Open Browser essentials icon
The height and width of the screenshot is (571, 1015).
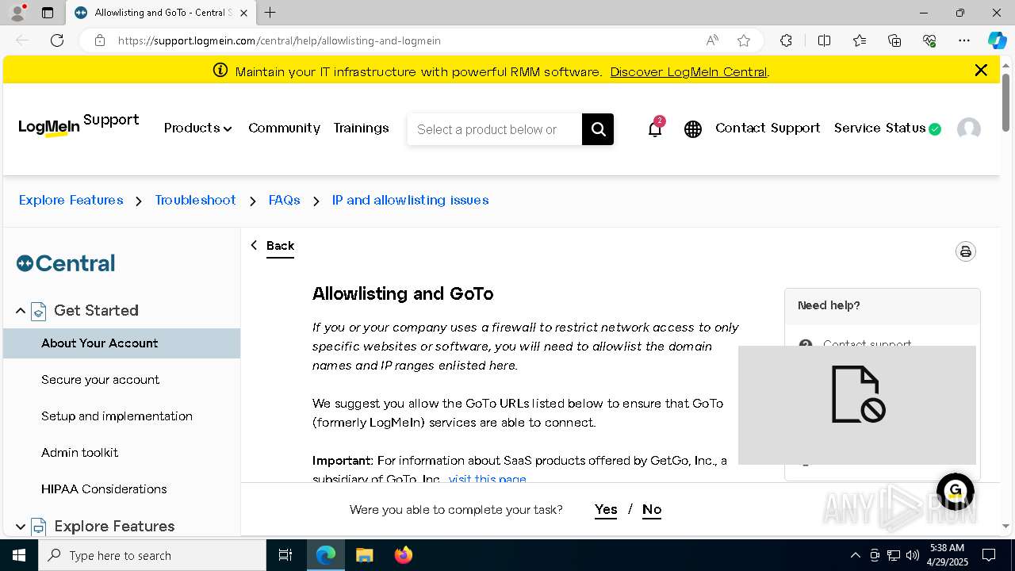click(x=929, y=40)
